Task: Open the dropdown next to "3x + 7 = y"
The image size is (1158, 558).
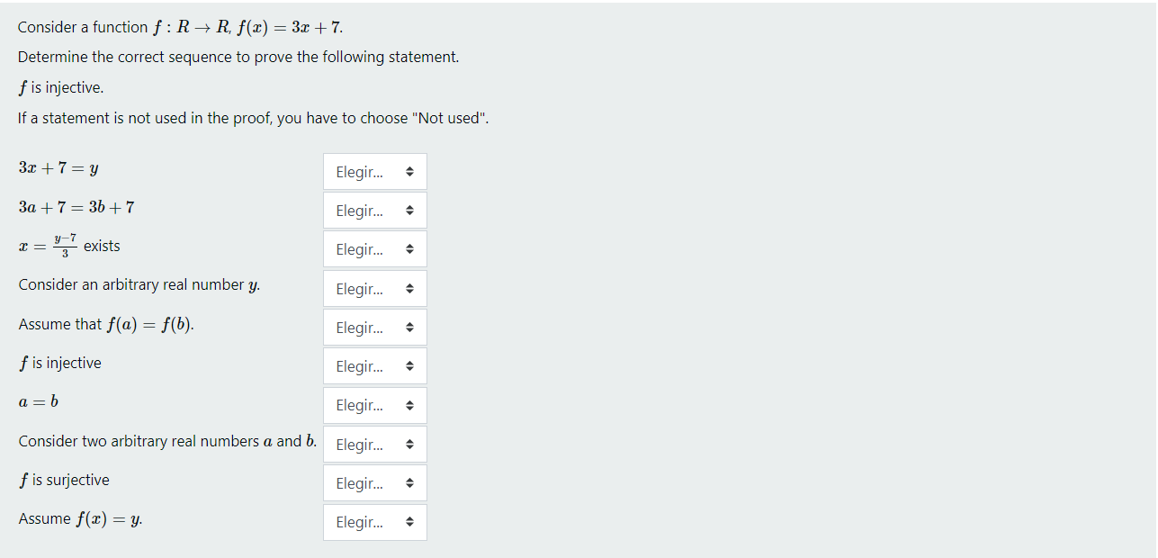Action: point(374,171)
